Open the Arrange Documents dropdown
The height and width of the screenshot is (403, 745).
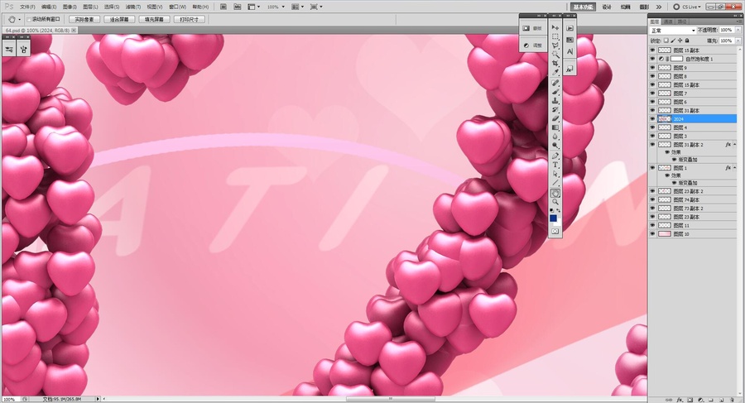[x=297, y=7]
